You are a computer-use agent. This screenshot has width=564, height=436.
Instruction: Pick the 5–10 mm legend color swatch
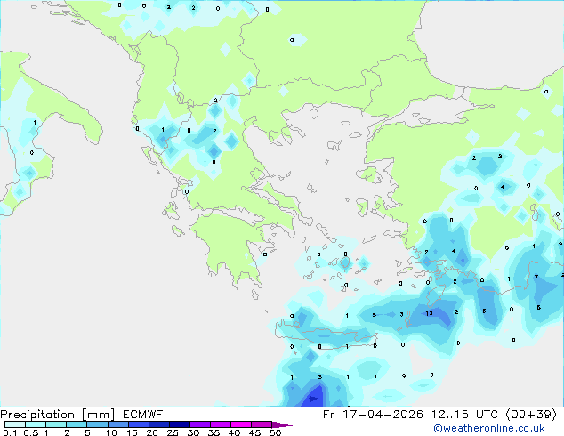[98, 424]
